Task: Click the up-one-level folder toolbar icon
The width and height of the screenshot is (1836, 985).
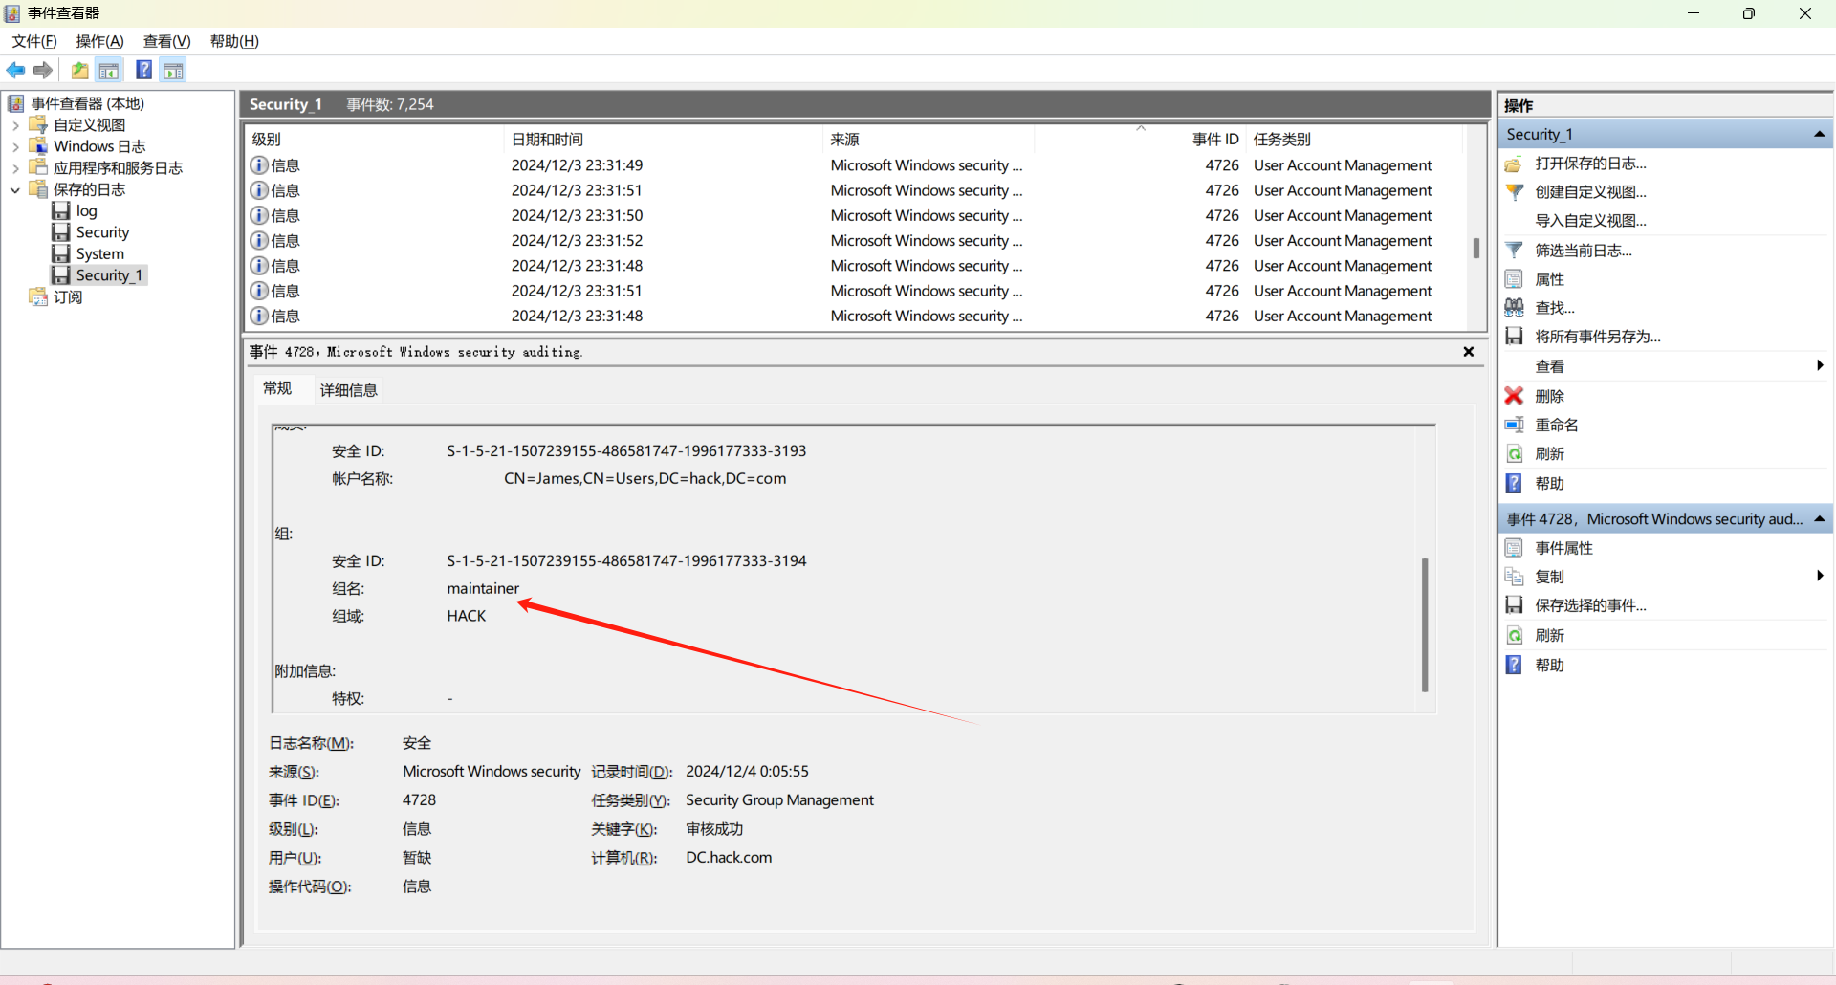Action: click(79, 70)
